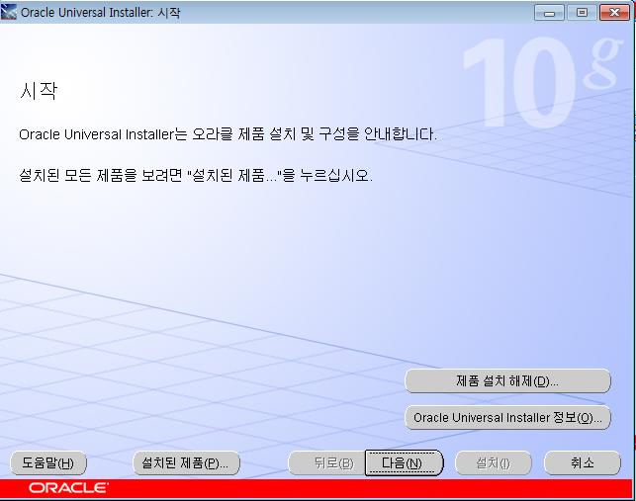636x501 pixels.
Task: Click the text 'Oracle Universal Installer는 오라클 제품 설치 및 구성을 안내합니다.'
Action: point(227,134)
